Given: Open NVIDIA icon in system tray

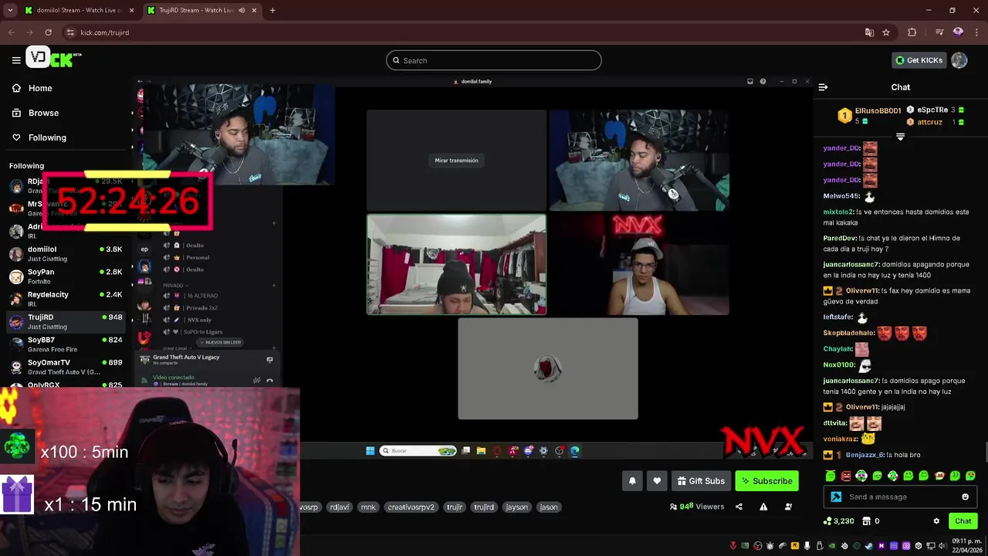Looking at the screenshot, I should (x=833, y=546).
